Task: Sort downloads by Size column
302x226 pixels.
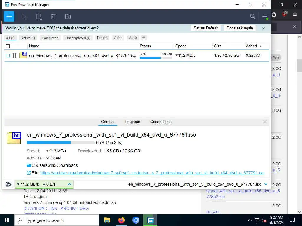Action: [229, 46]
